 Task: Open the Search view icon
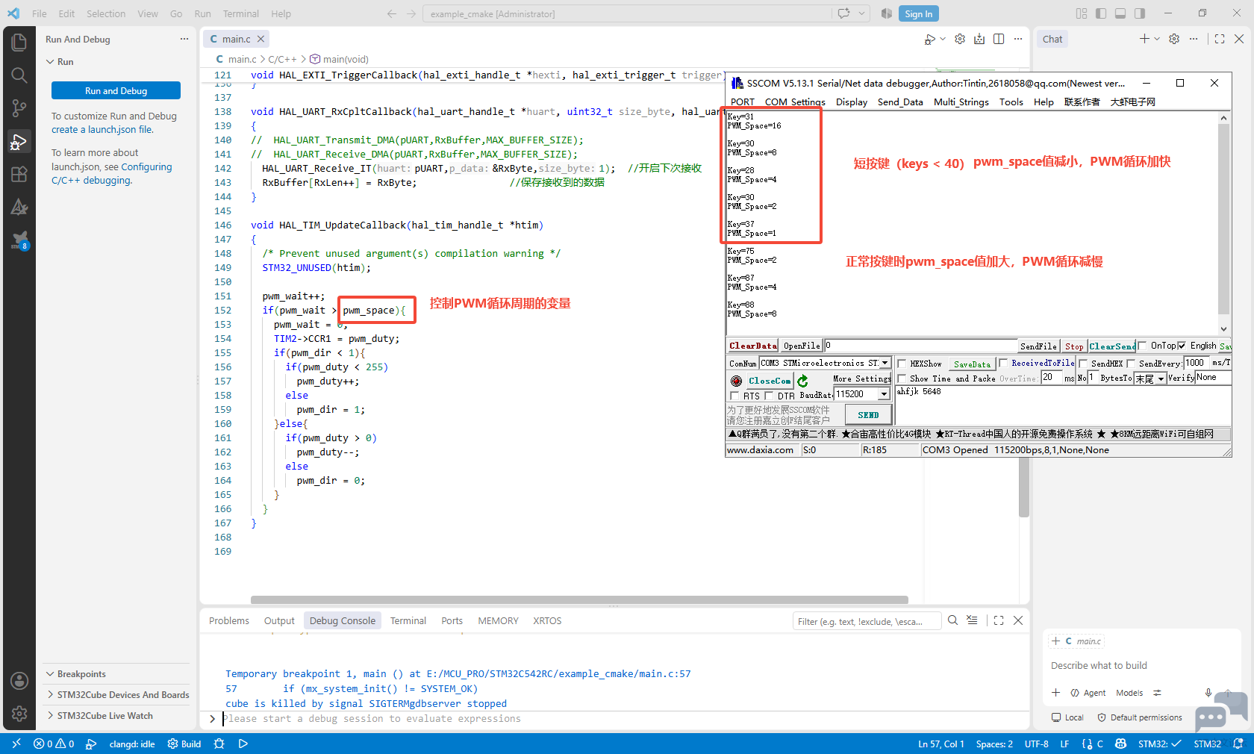coord(19,75)
